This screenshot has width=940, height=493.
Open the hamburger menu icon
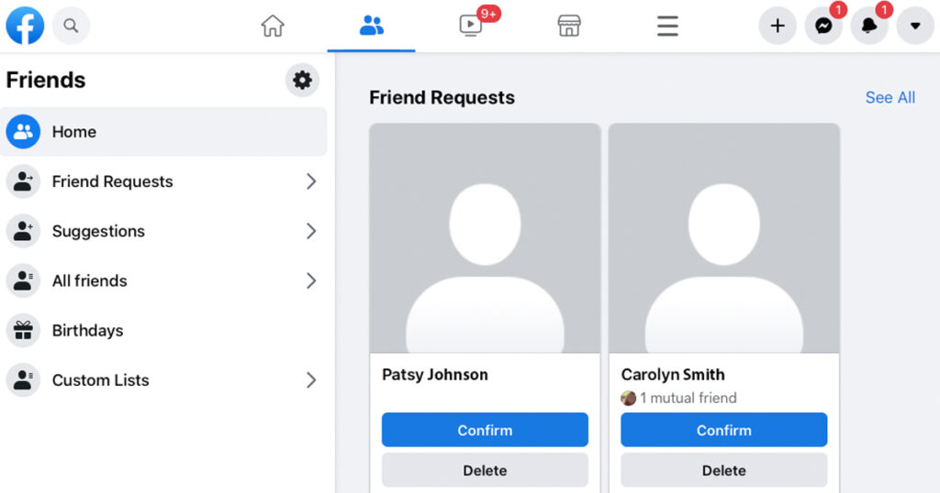coord(667,26)
